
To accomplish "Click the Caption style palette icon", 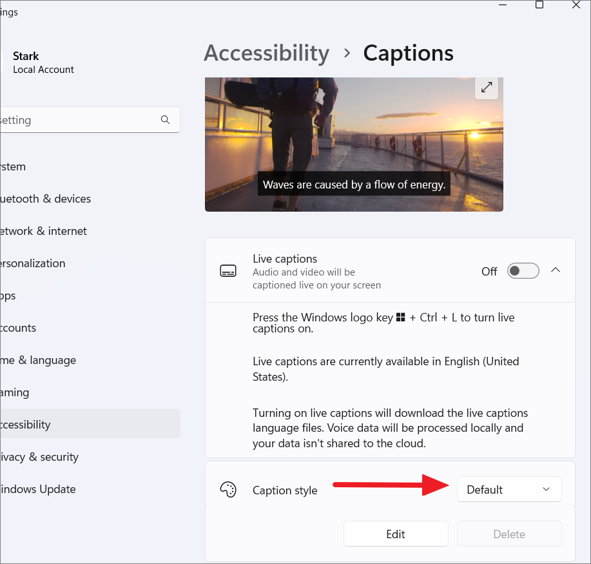I will coord(228,490).
